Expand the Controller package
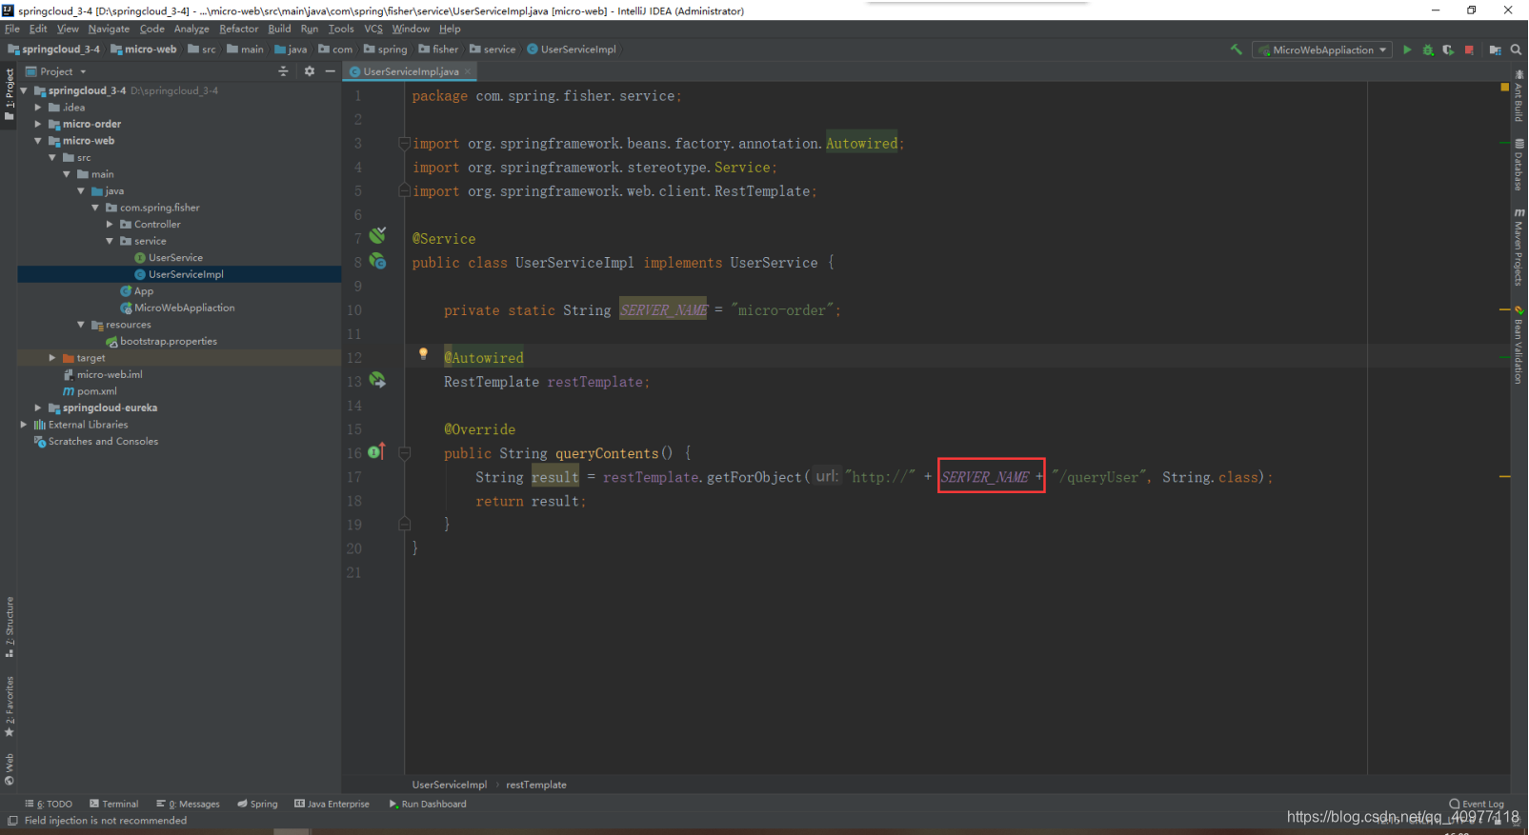 [x=110, y=225]
